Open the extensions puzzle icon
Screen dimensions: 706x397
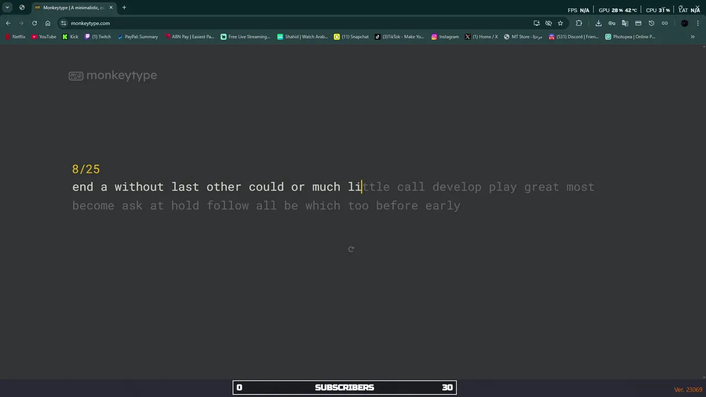(x=579, y=23)
